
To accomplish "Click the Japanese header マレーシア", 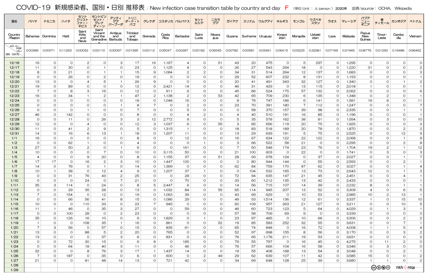I will [x=348, y=21].
